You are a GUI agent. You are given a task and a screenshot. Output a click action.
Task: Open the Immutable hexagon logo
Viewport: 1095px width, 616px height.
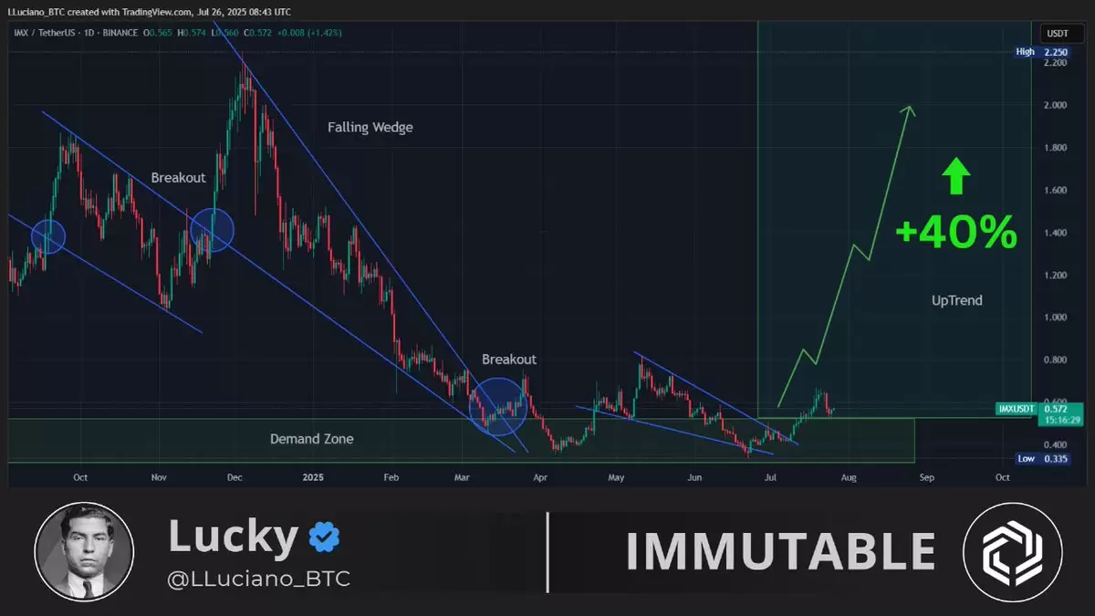point(1013,552)
